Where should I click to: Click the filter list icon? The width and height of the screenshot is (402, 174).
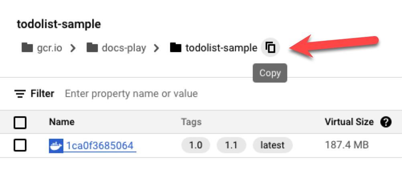tap(20, 94)
